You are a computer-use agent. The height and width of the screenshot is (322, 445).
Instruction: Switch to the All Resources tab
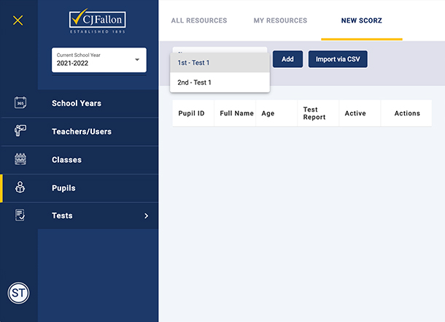(199, 20)
